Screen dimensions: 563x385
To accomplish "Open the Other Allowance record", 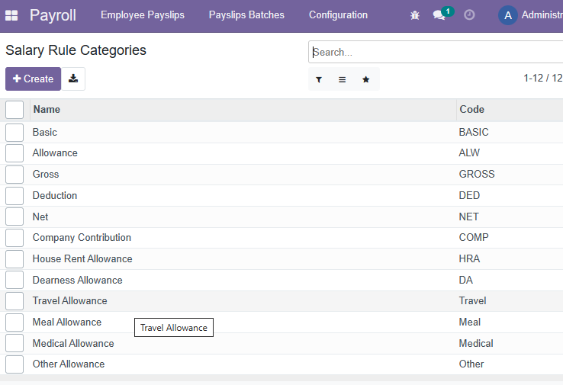I will 69,364.
